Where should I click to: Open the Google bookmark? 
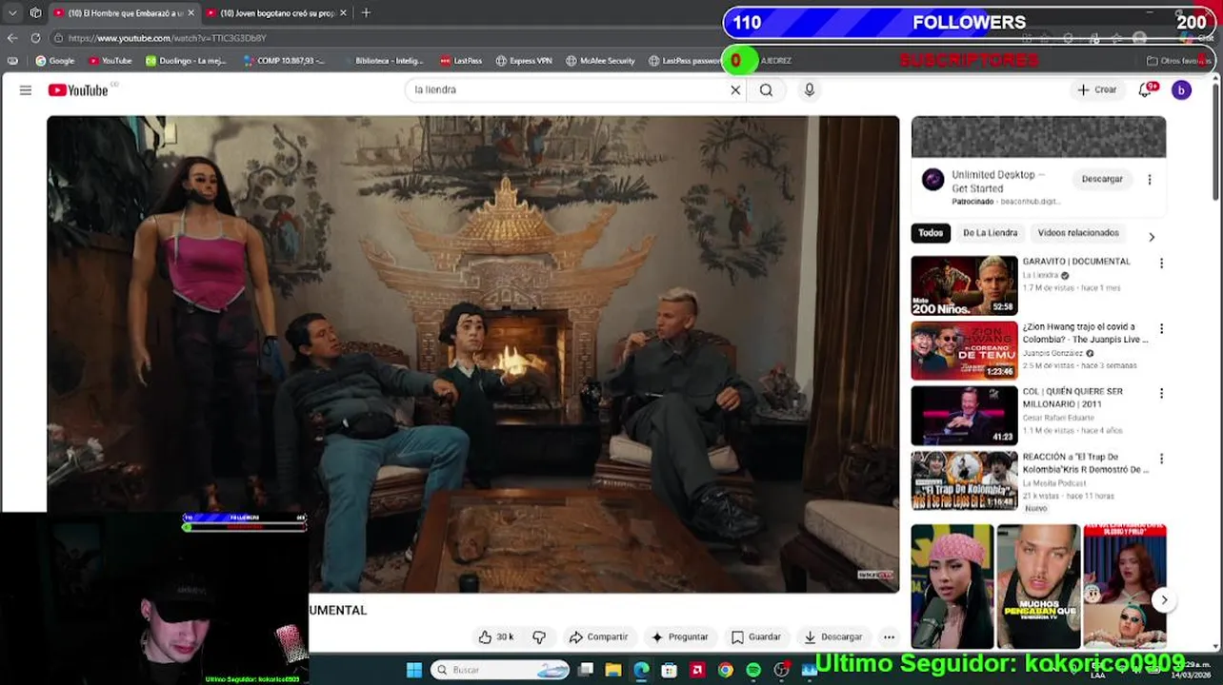pos(54,61)
